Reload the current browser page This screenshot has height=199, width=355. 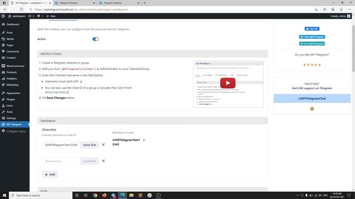pyautogui.click(x=21, y=9)
